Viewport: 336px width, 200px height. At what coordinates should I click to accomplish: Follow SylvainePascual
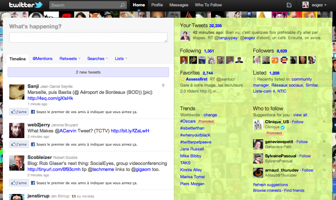(x=305, y=156)
